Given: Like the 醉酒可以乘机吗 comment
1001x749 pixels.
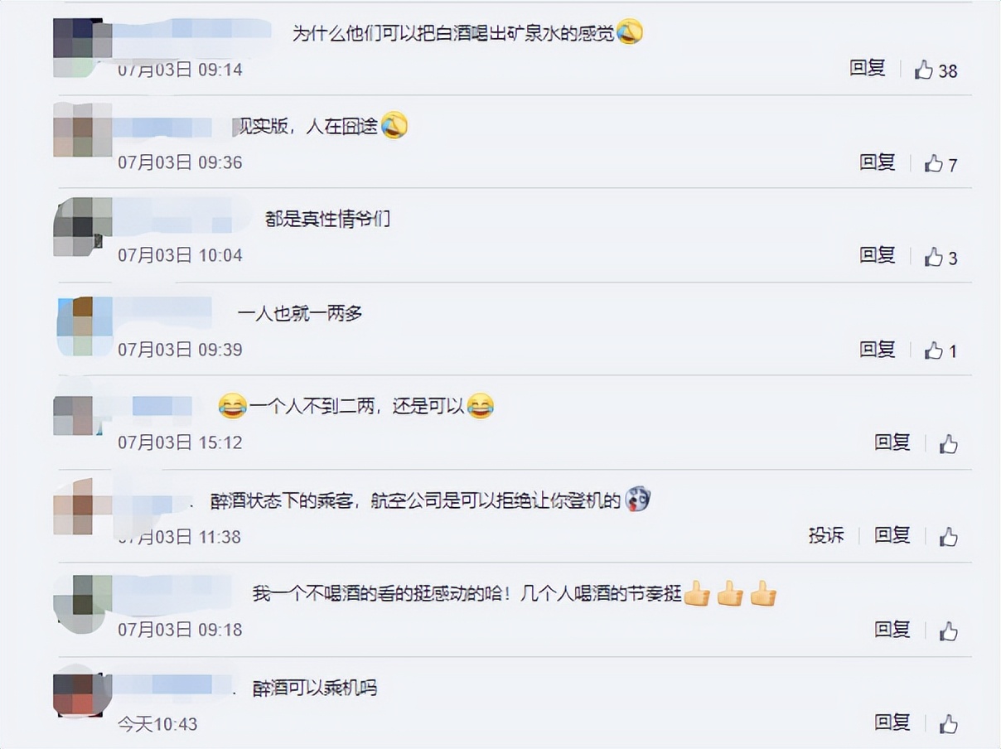Looking at the screenshot, I should 949,723.
